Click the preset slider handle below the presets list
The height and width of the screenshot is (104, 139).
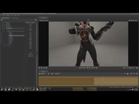point(30,53)
